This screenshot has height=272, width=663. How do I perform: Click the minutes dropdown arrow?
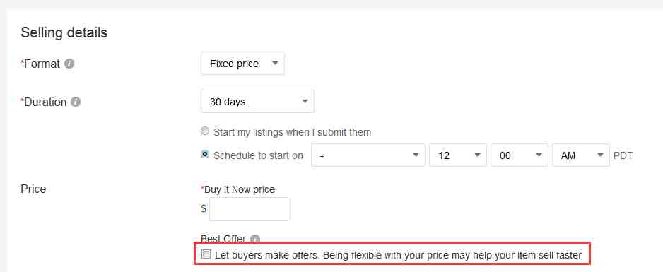point(539,155)
